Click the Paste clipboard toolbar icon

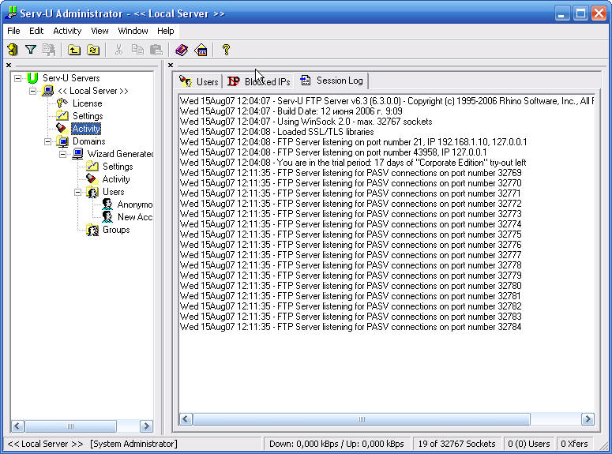[156, 50]
